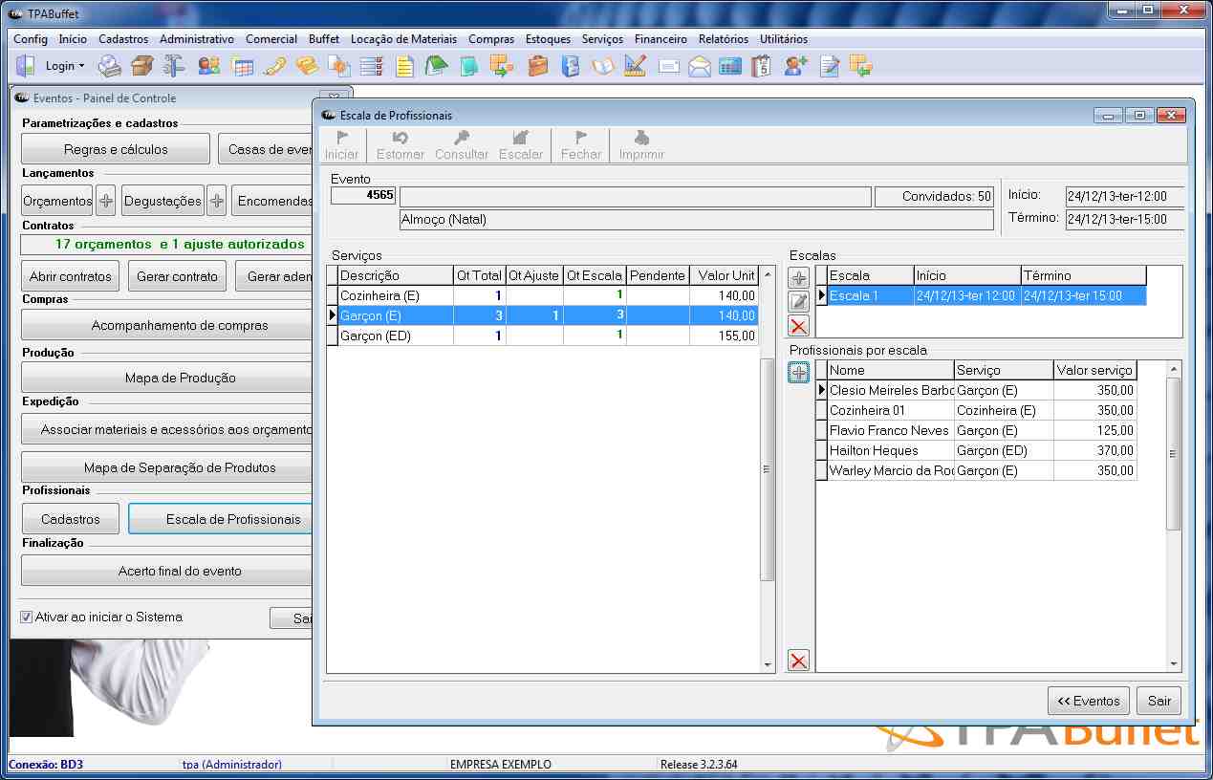This screenshot has height=780, width=1213.
Task: Add a professional to the escala
Action: [798, 374]
